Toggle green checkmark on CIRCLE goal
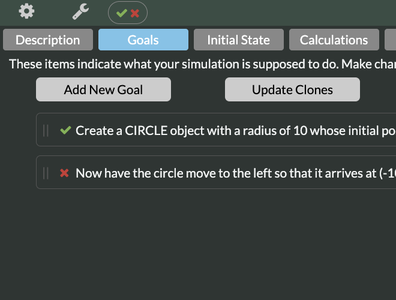 (x=65, y=130)
